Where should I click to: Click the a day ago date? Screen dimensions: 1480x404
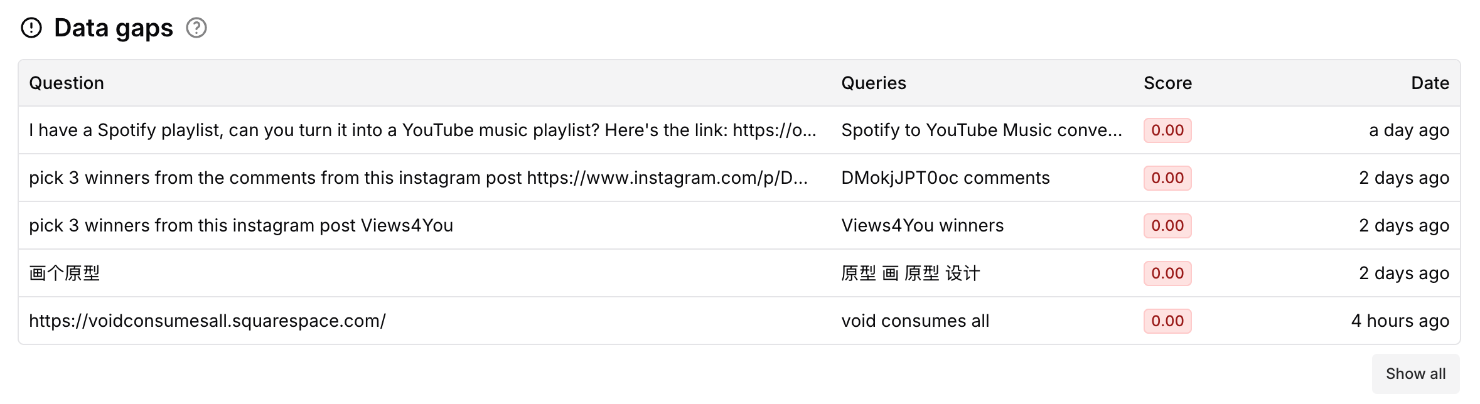click(1408, 130)
